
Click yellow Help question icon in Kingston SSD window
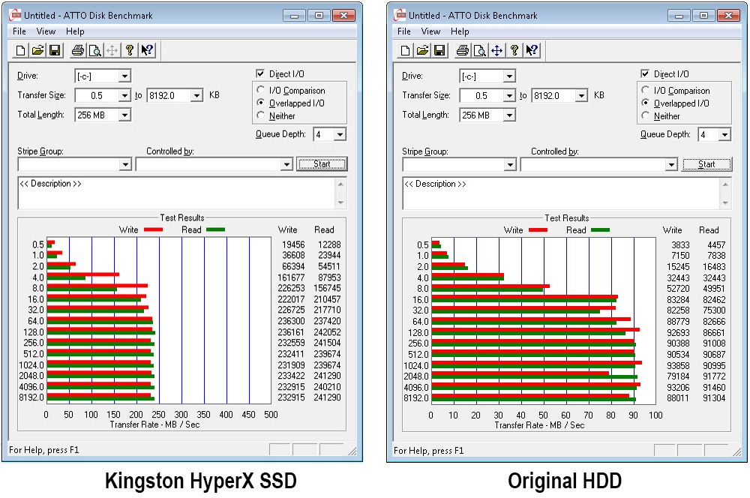coord(129,50)
